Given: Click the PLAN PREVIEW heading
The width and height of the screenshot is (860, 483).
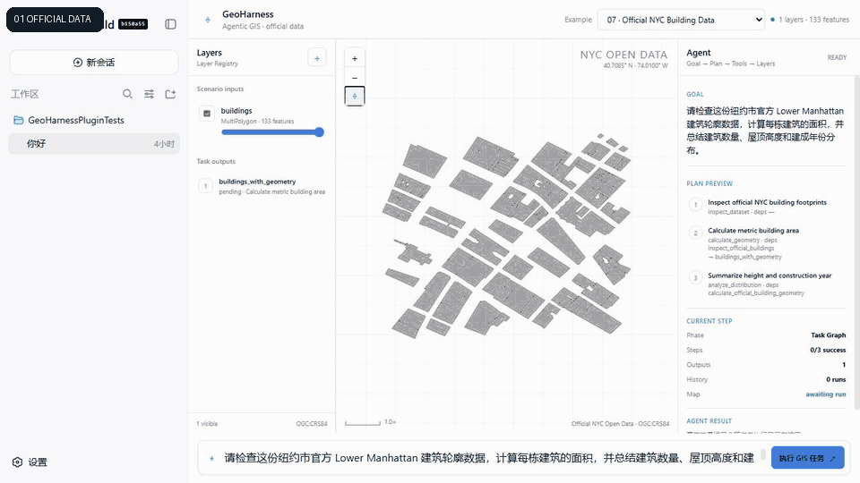Looking at the screenshot, I should tap(709, 183).
